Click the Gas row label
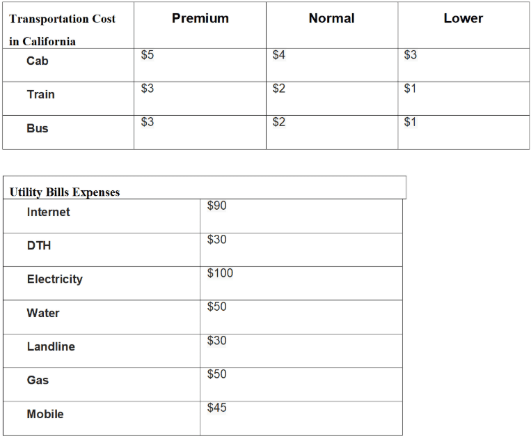The image size is (531, 437). tap(38, 380)
